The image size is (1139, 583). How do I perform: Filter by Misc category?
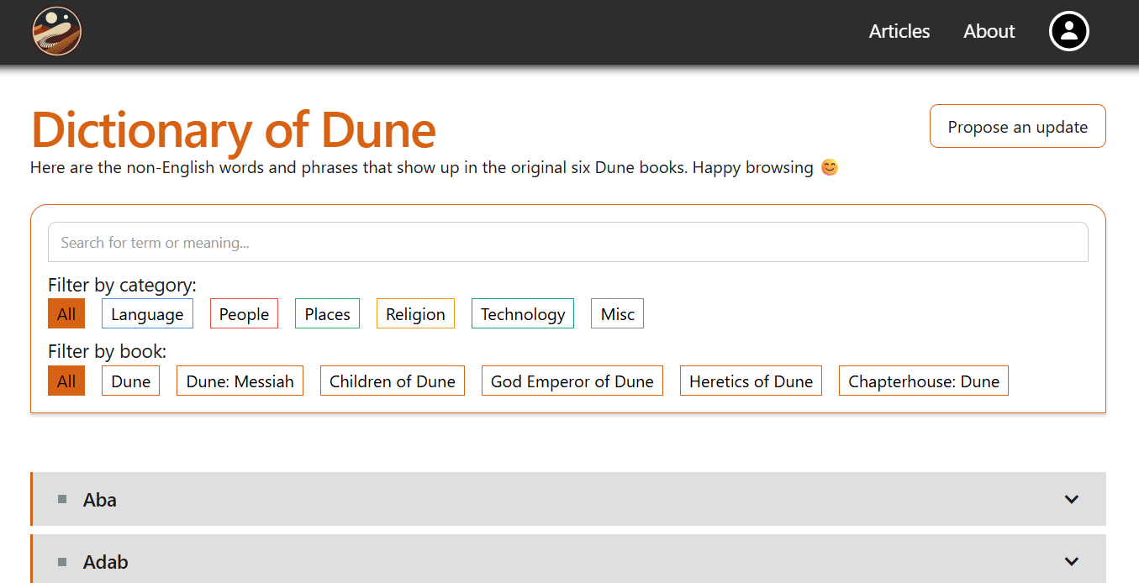point(618,313)
